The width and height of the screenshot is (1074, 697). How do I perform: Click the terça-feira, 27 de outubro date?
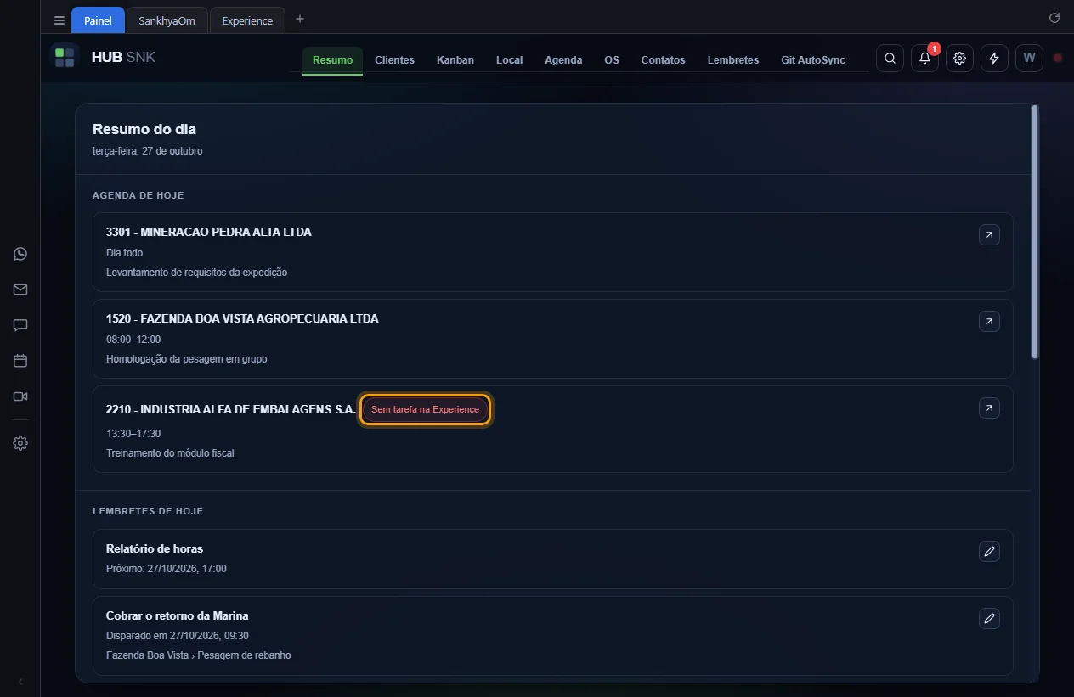click(148, 151)
